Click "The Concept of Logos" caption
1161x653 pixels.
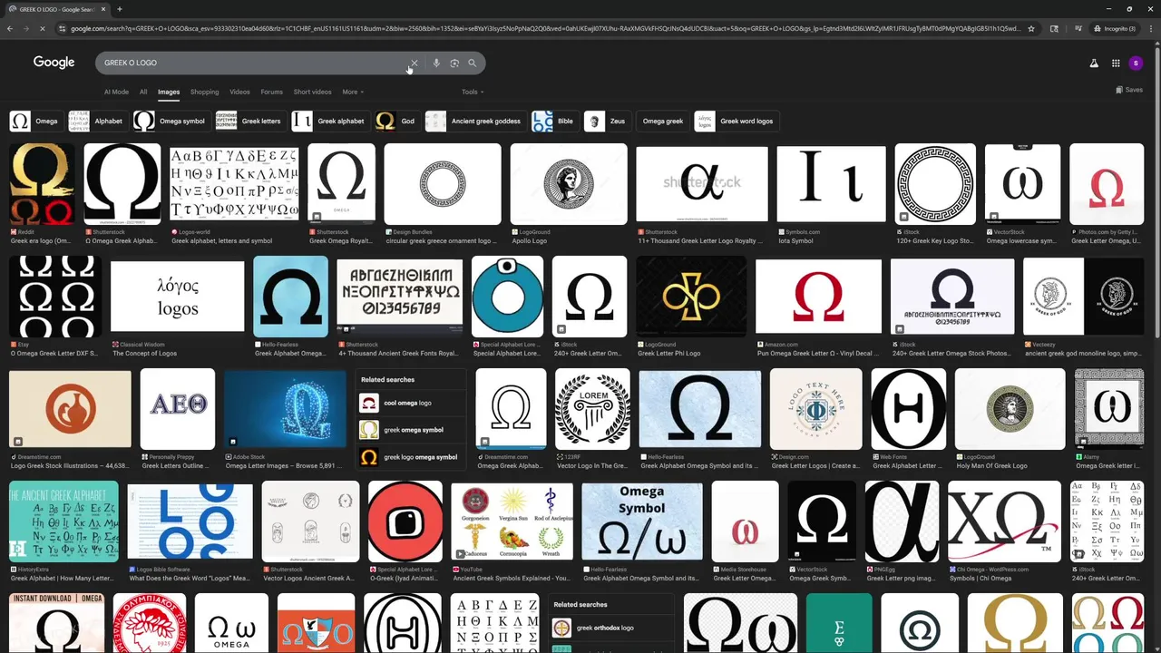[x=145, y=354]
